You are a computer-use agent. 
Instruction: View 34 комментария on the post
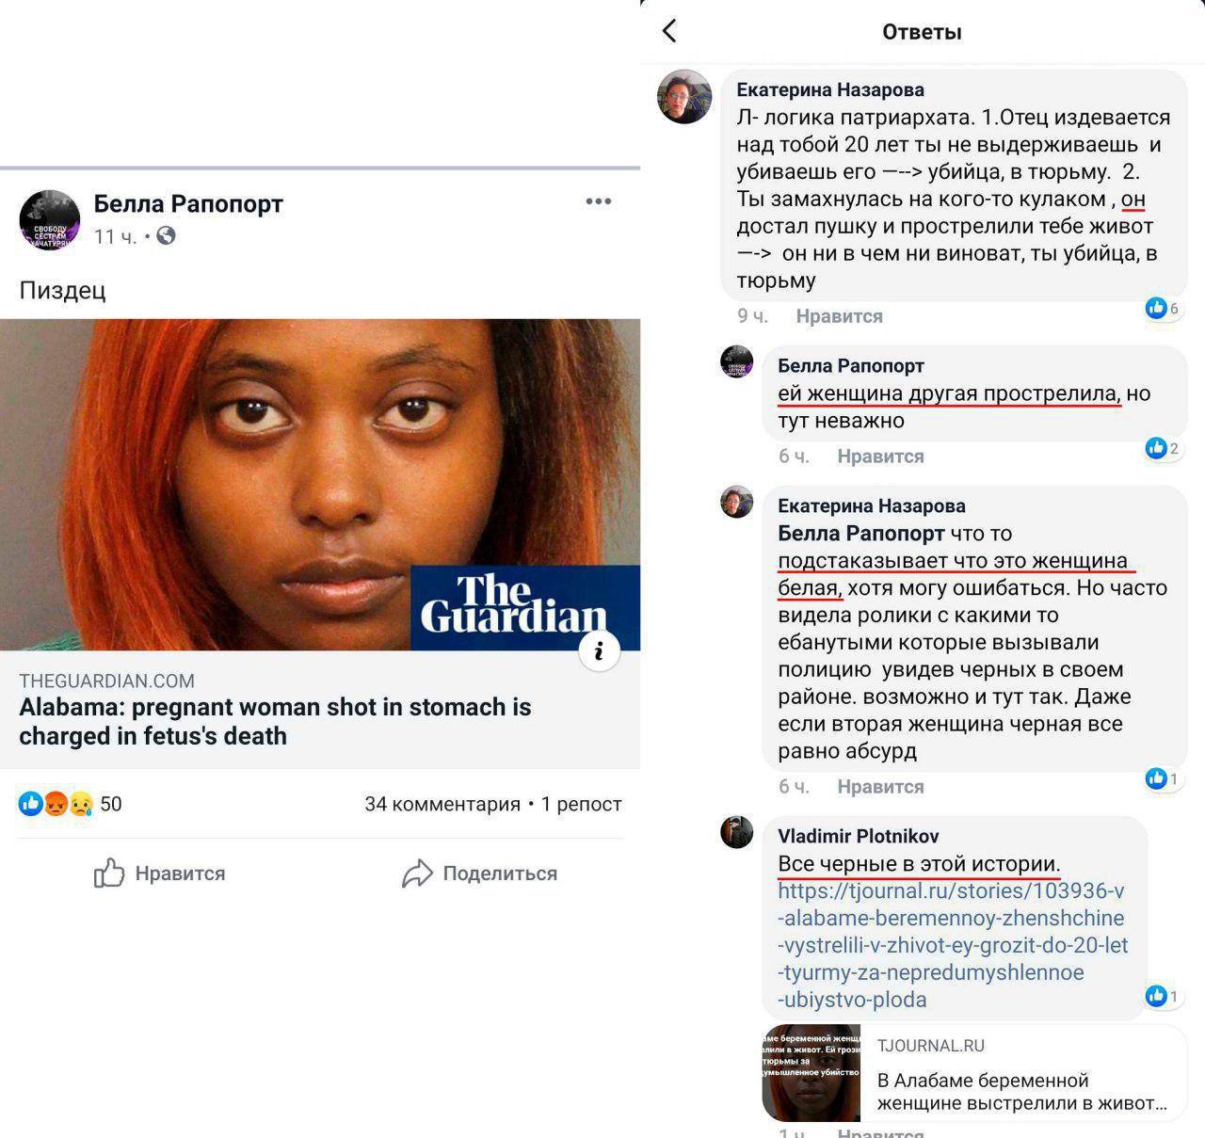coord(442,804)
